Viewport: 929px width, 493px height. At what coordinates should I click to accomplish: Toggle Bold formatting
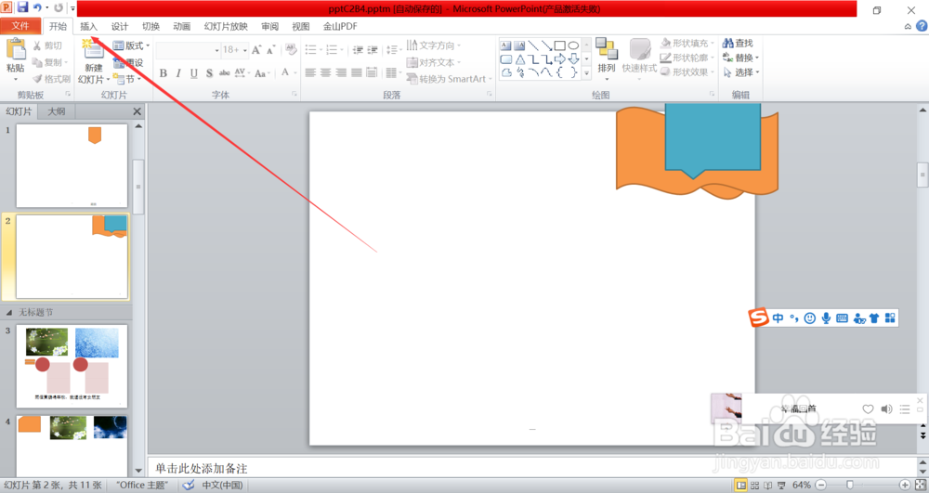[x=163, y=73]
